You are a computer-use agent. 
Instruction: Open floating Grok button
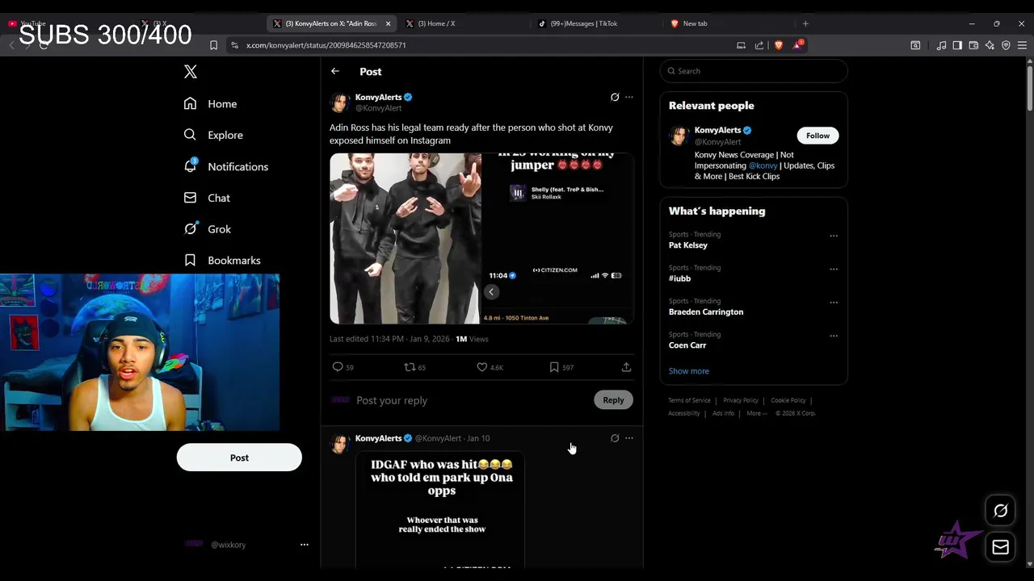[1000, 511]
